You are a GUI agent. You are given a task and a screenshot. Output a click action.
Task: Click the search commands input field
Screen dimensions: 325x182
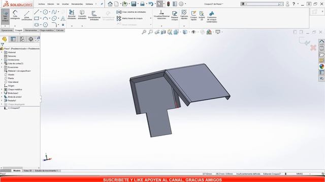coord(262,4)
